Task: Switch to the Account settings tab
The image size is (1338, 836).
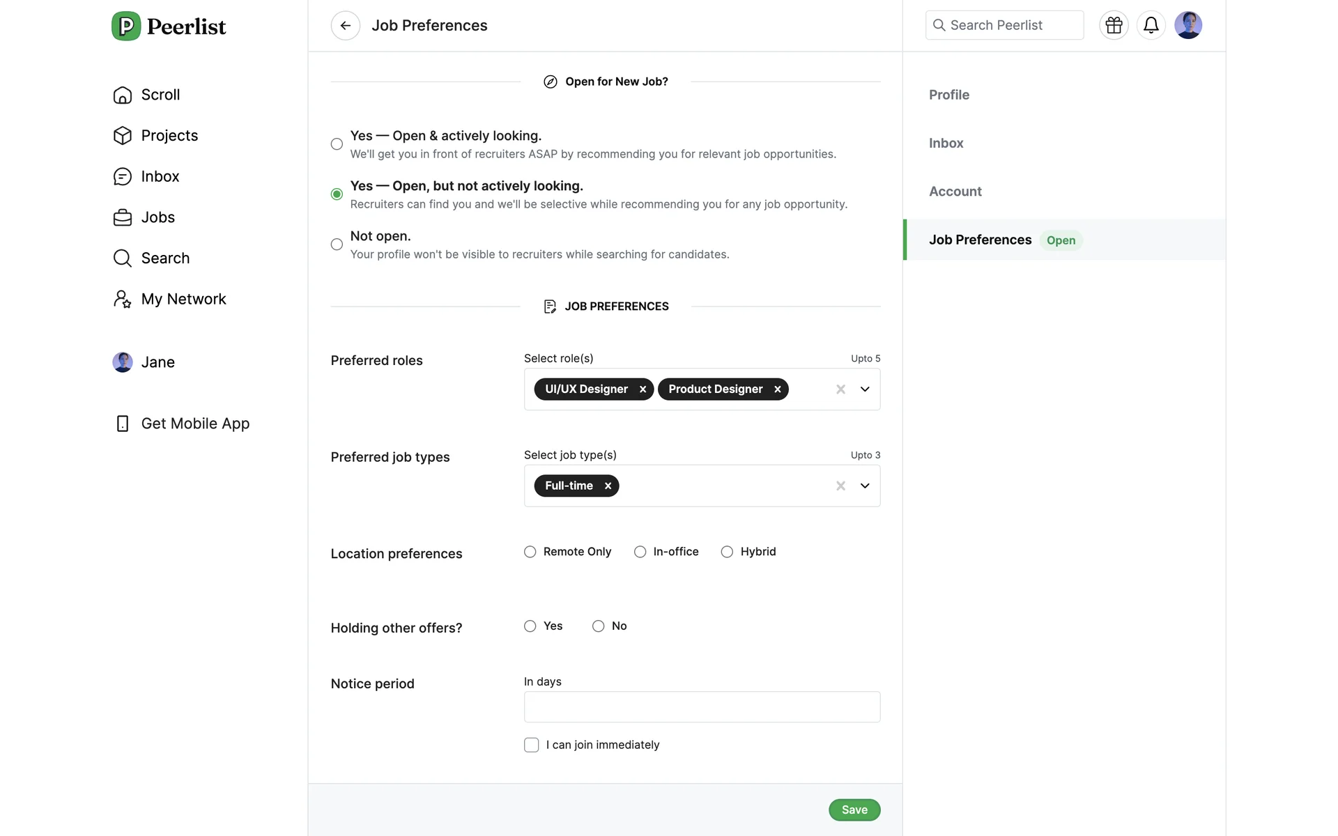Action: coord(955,192)
